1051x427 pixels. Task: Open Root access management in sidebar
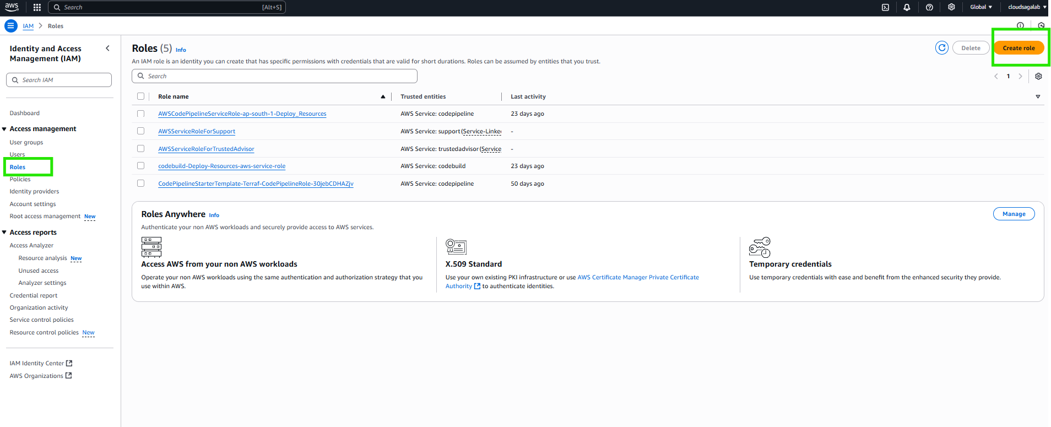coord(45,216)
